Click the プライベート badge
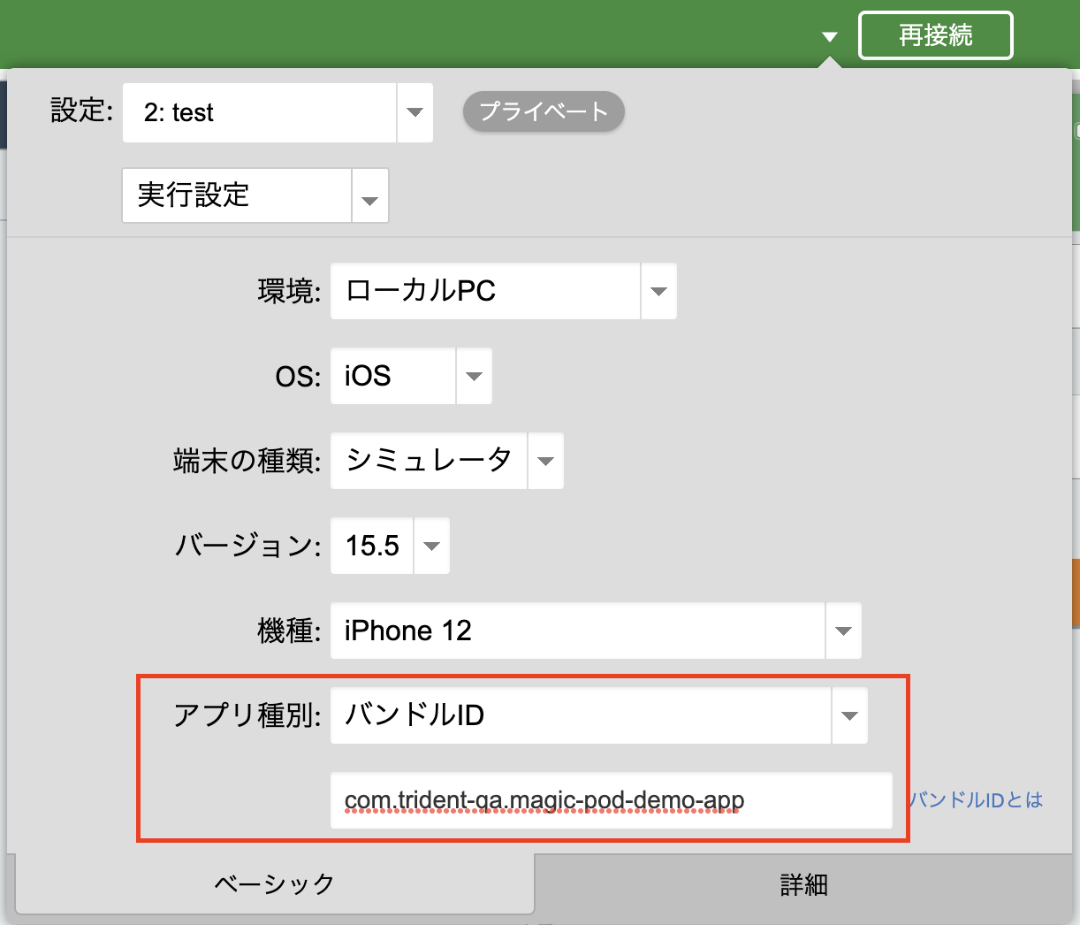Viewport: 1080px width, 925px height. 544,111
